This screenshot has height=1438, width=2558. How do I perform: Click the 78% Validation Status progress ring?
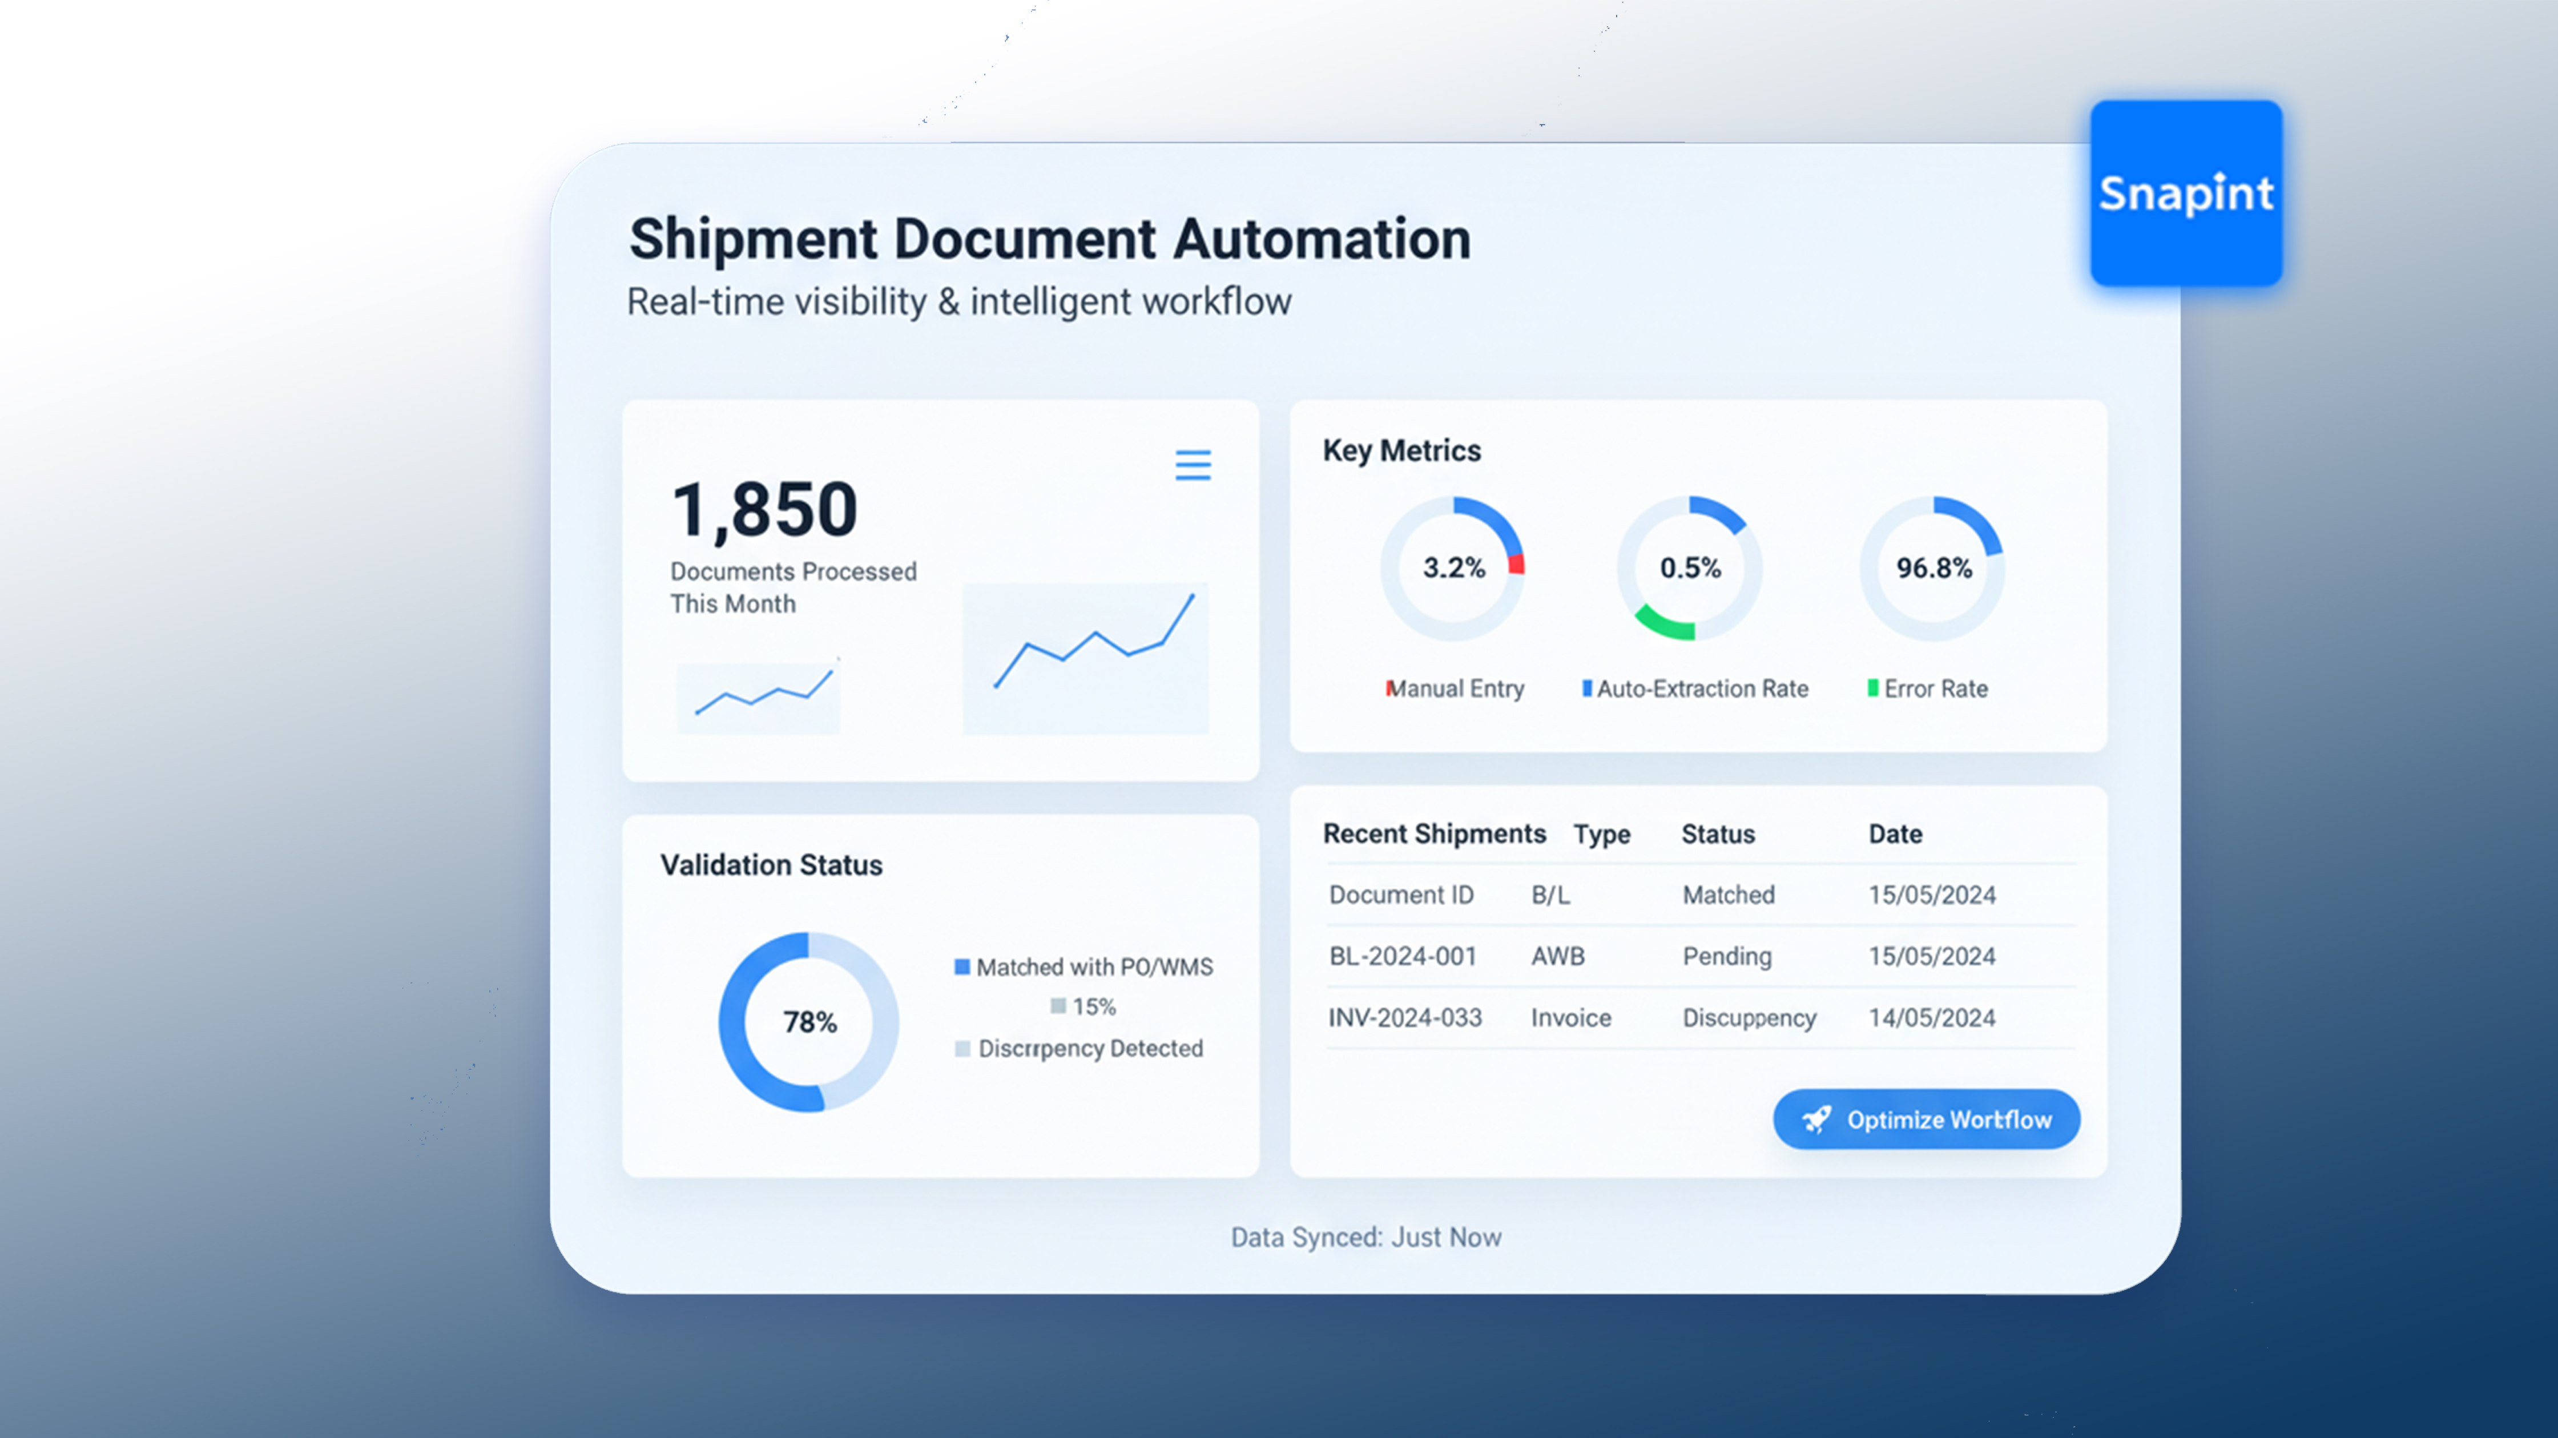810,1021
